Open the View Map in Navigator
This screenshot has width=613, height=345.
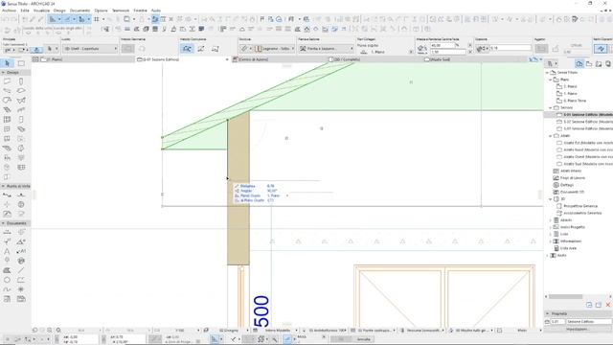tap(589, 63)
